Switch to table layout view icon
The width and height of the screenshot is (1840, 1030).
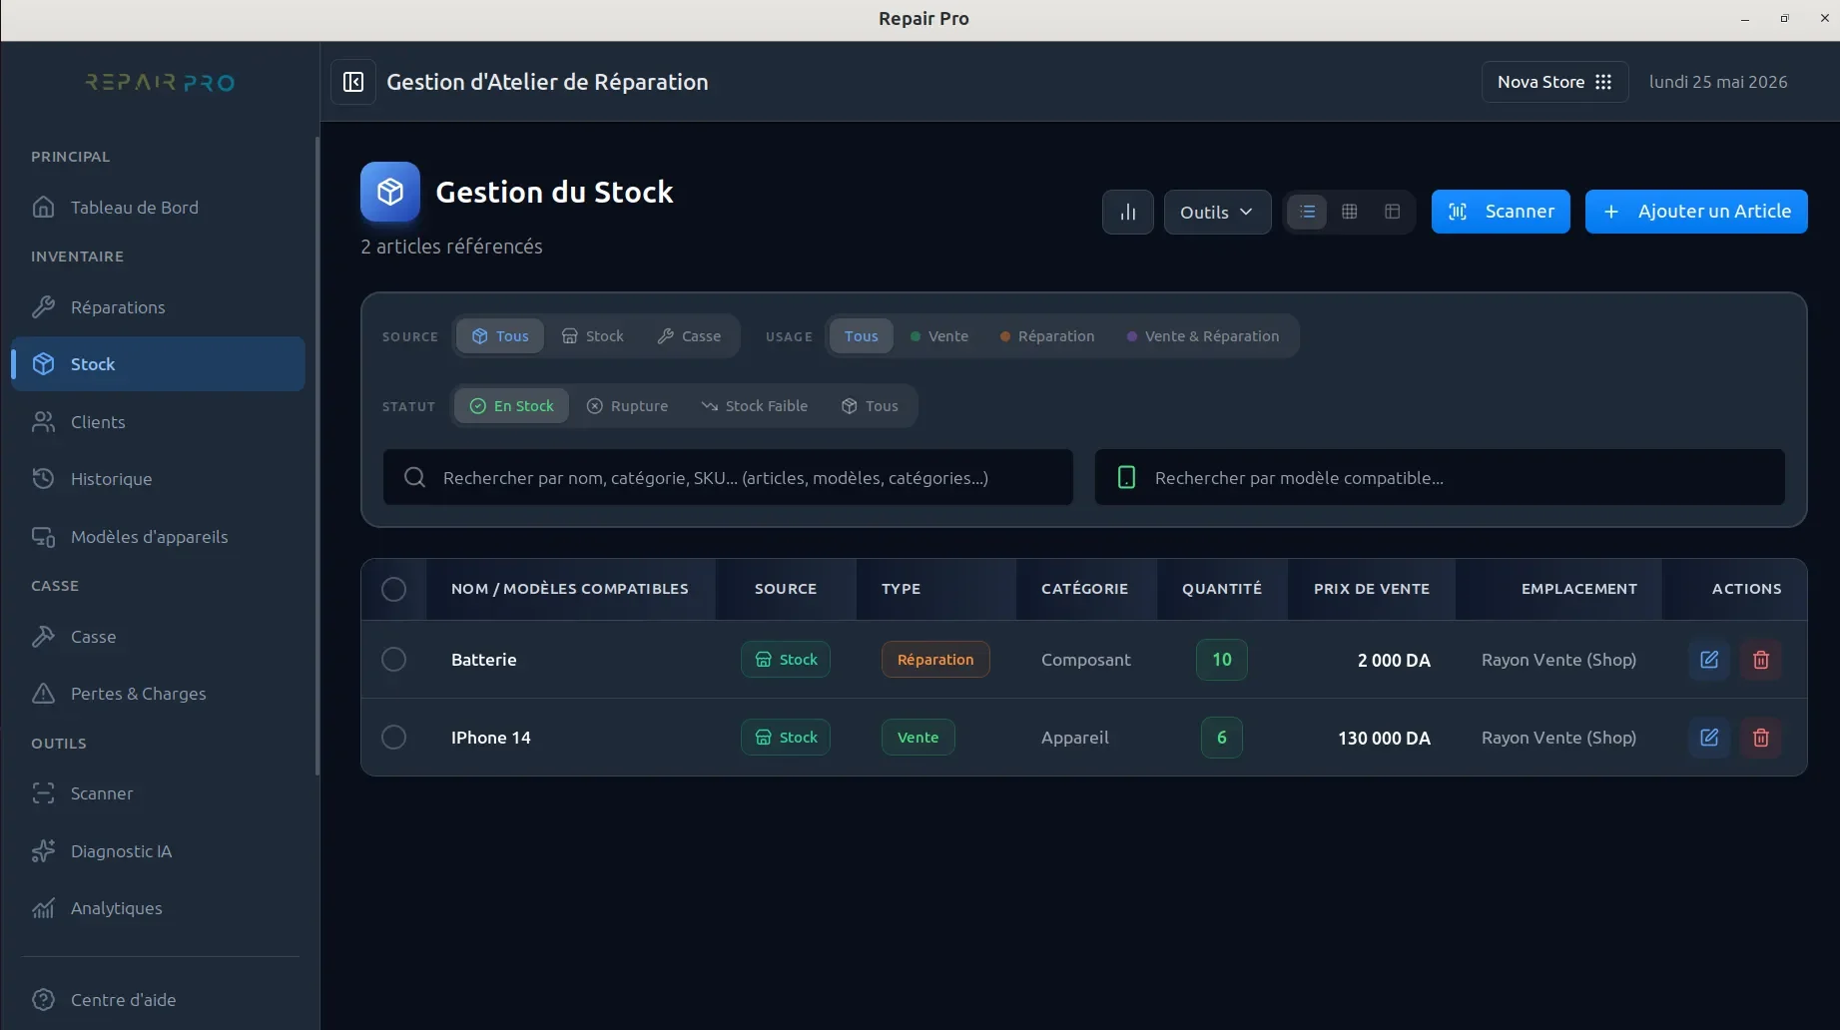pyautogui.click(x=1393, y=212)
